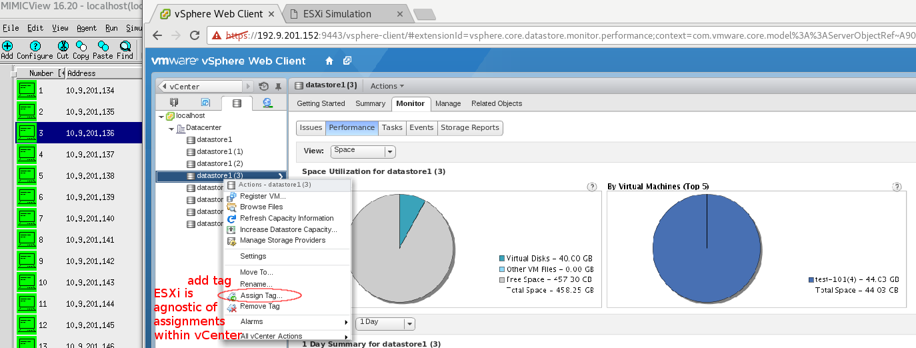916x348 pixels.
Task: Open the View menu in MIMICView
Action: [60, 28]
